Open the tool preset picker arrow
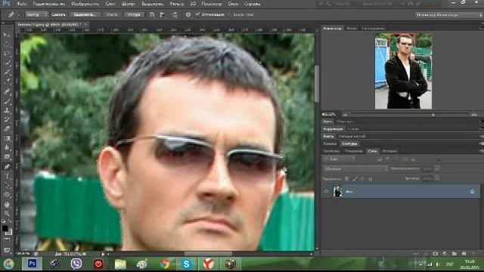Viewport: 484px width, 272px height. 18,15
